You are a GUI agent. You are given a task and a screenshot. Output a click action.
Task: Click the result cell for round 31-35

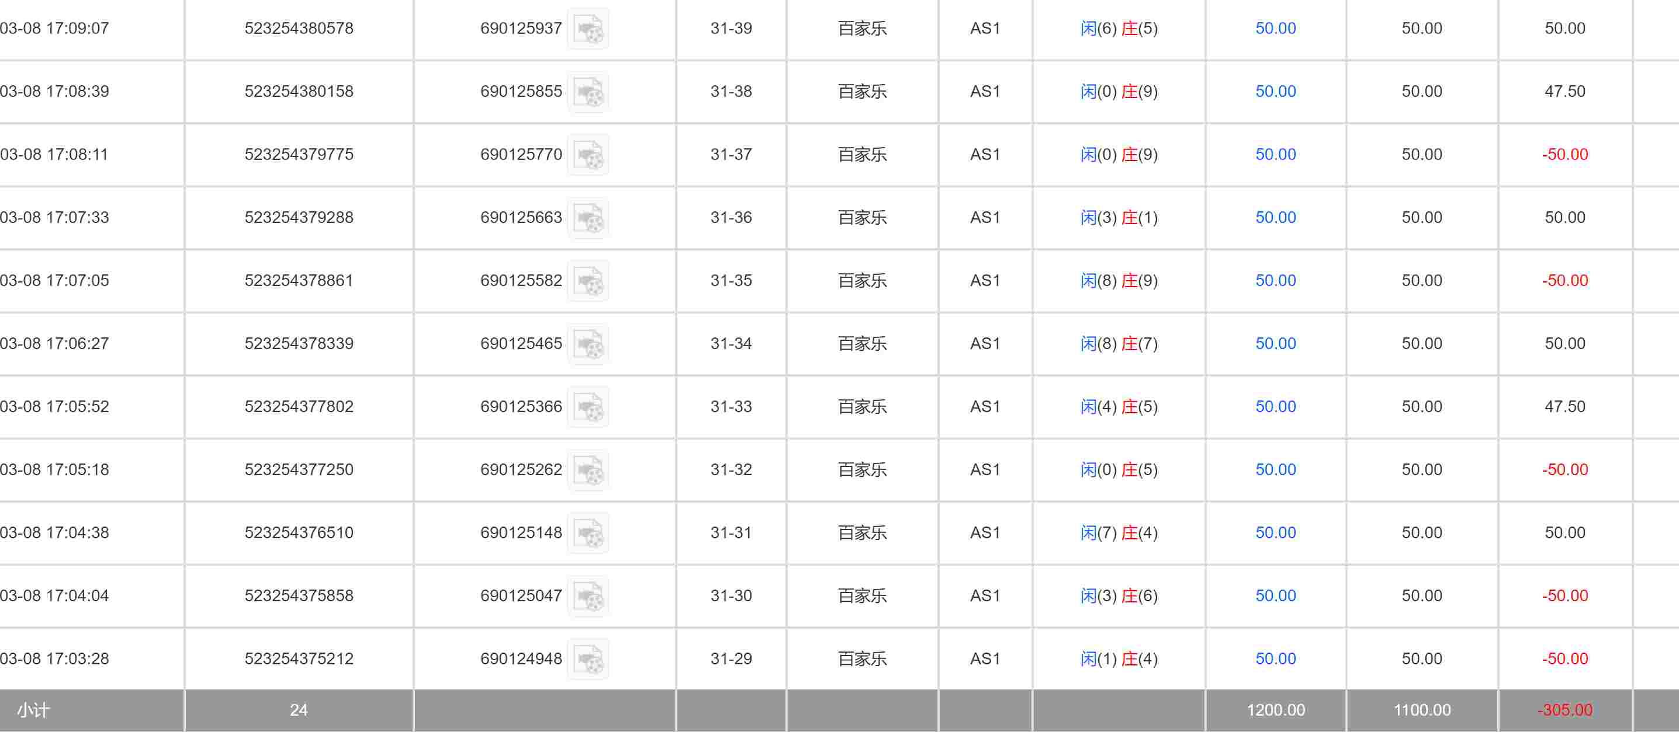coord(1119,281)
